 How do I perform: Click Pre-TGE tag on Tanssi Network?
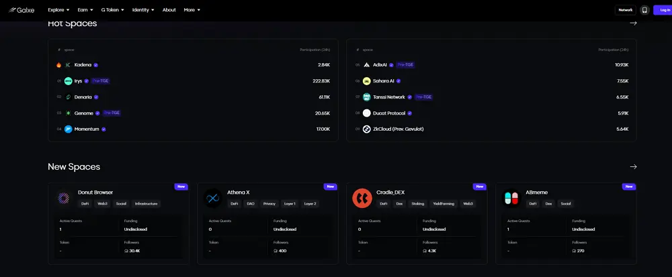(423, 97)
